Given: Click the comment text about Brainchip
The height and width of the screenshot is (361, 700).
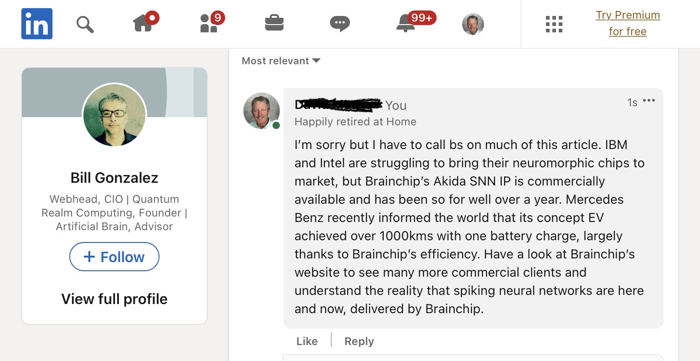Looking at the screenshot, I should [x=469, y=227].
